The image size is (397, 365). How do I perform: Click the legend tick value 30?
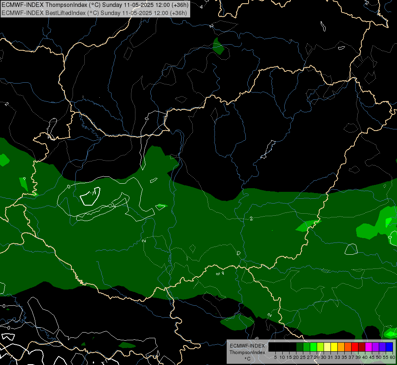pos(324,357)
